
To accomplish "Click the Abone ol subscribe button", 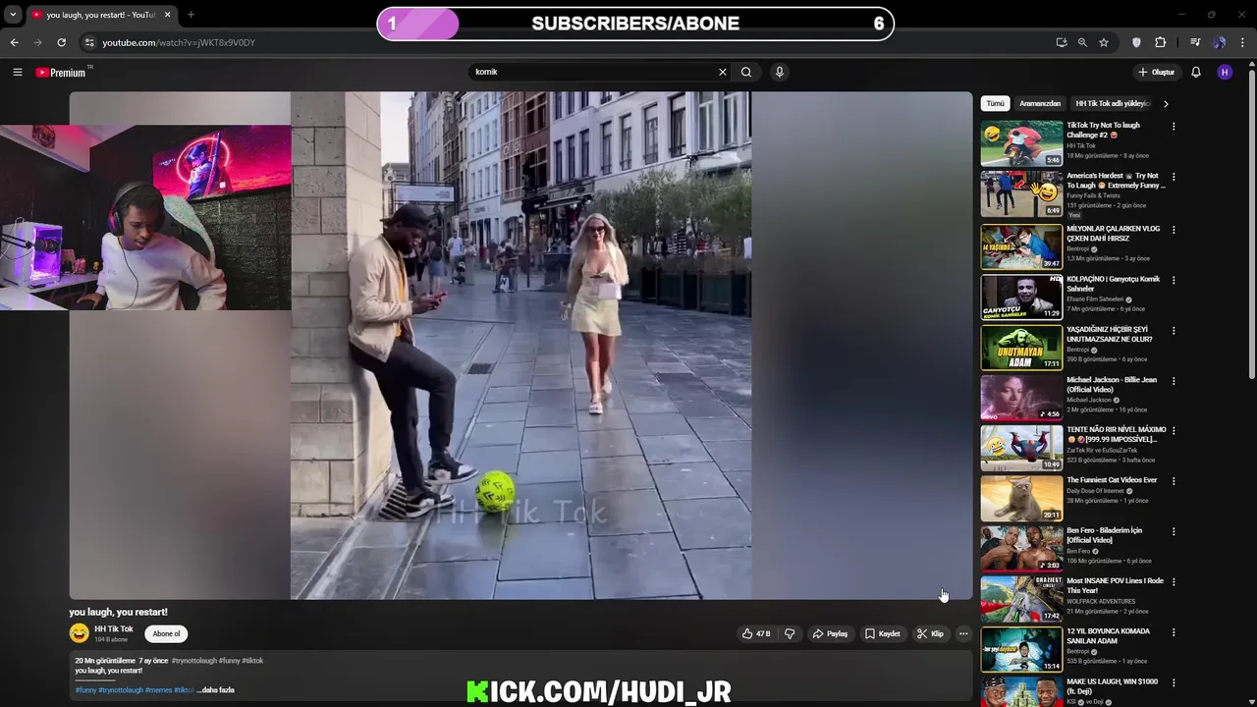I will 166,634.
